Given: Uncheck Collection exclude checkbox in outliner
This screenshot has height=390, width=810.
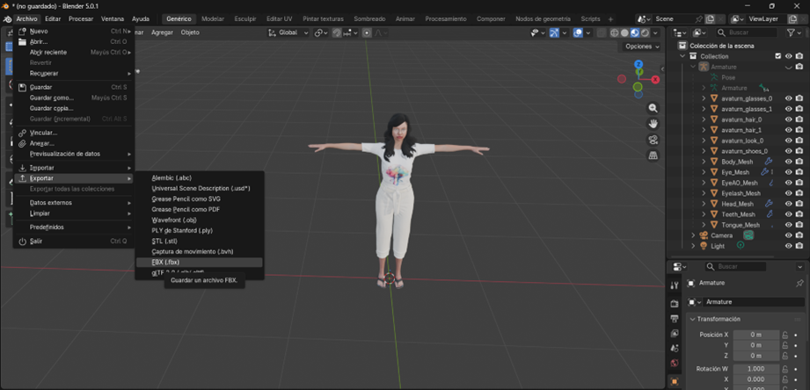Looking at the screenshot, I should click(x=778, y=56).
